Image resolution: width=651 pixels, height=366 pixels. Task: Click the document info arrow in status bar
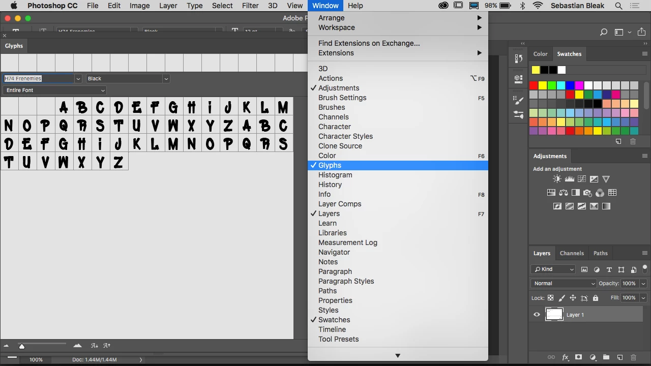[x=141, y=359]
